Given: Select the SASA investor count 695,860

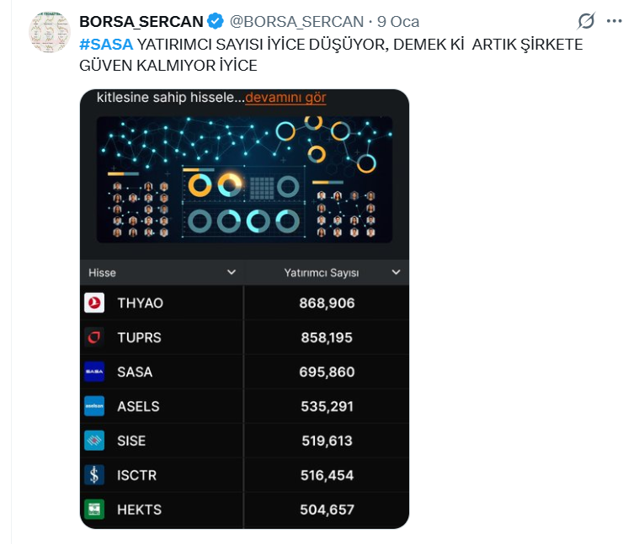Looking at the screenshot, I should [x=327, y=371].
